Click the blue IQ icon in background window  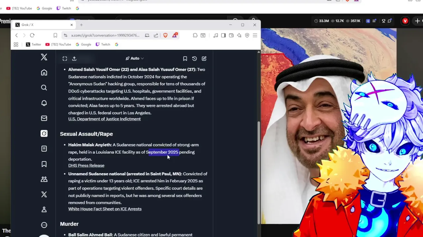pyautogui.click(x=368, y=21)
